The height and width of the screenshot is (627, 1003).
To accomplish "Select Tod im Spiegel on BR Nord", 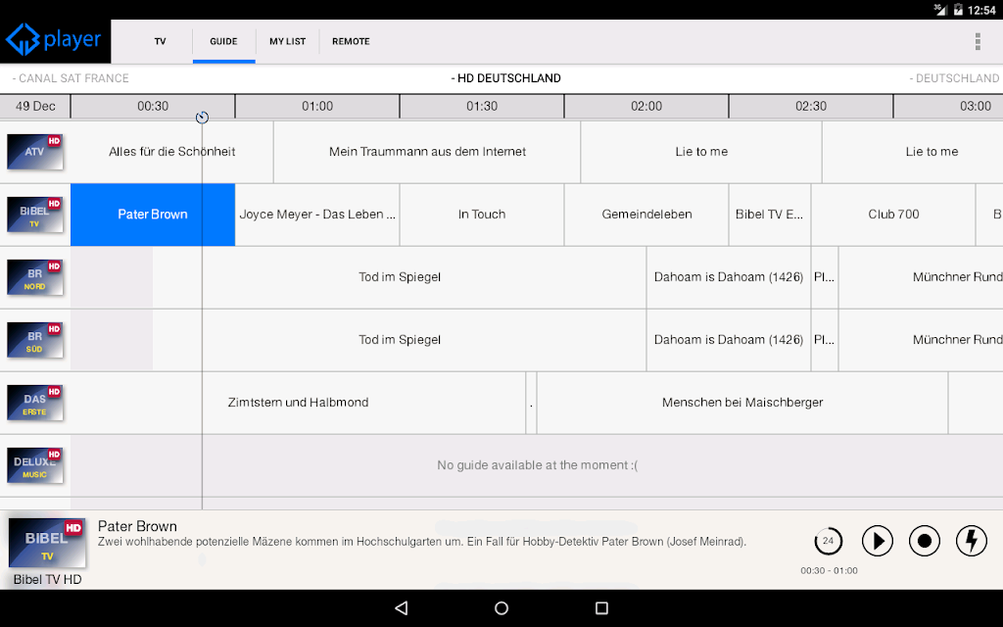I will (400, 277).
